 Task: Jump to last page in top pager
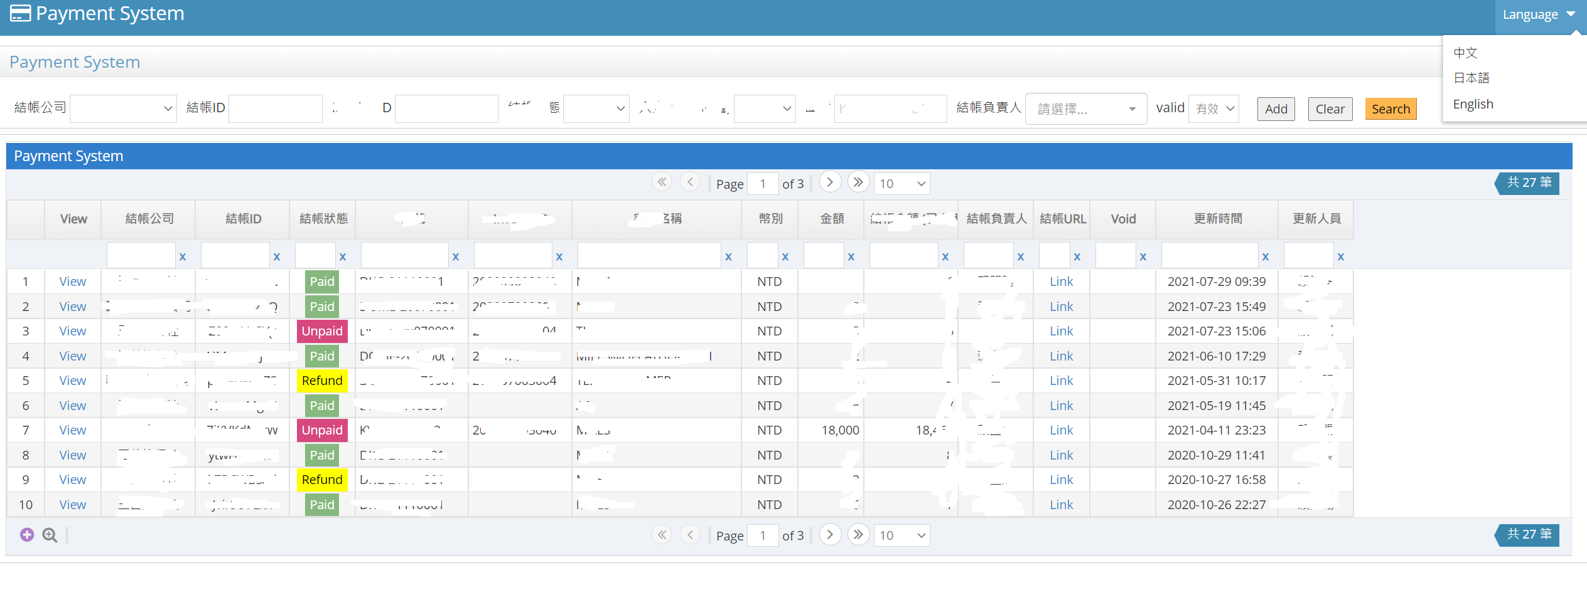[858, 182]
